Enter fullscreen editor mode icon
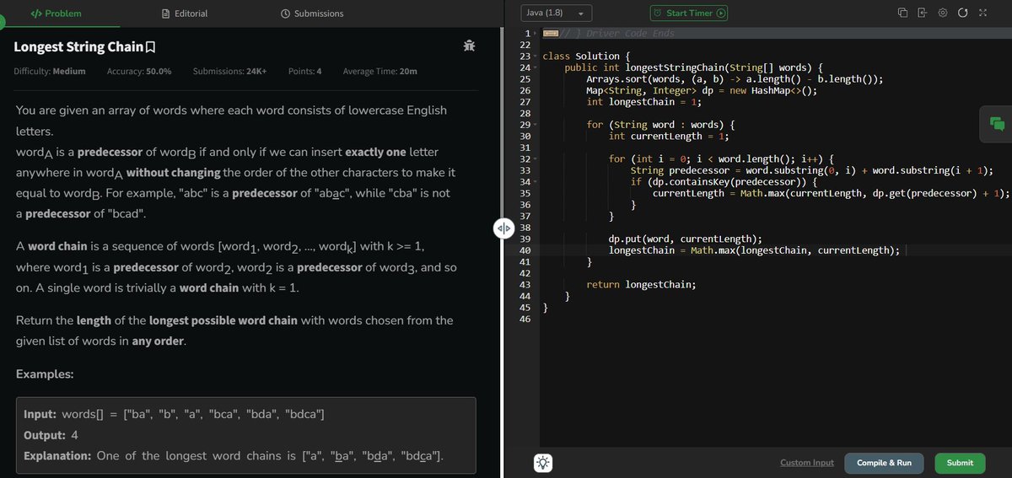 click(982, 13)
